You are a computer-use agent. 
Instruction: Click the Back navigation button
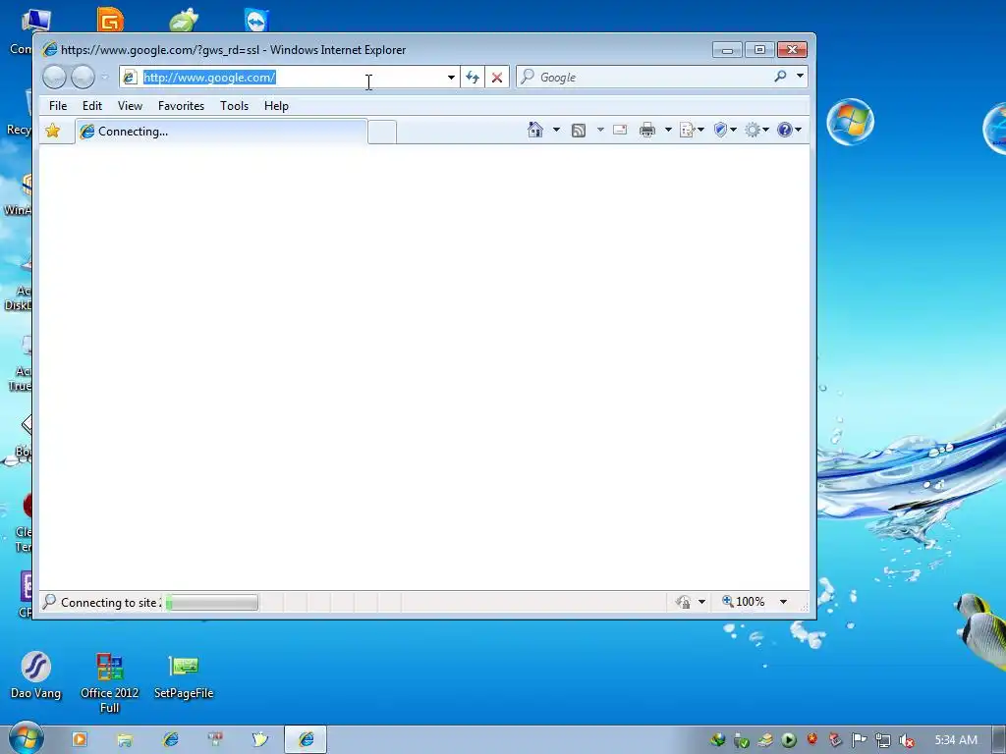pos(55,78)
